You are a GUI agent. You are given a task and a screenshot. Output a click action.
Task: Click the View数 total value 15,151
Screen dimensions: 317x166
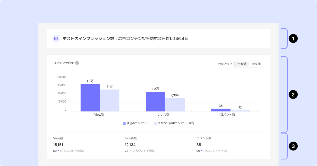[58, 145]
